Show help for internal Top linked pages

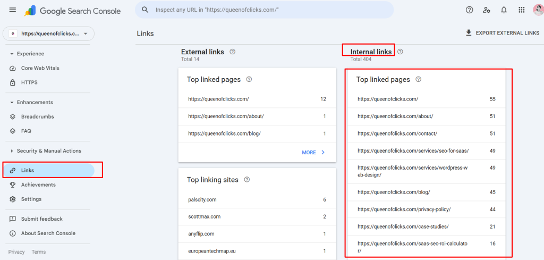tap(419, 80)
